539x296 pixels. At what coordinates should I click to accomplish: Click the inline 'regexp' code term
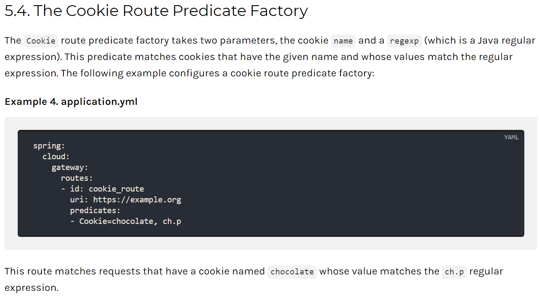[x=404, y=41]
